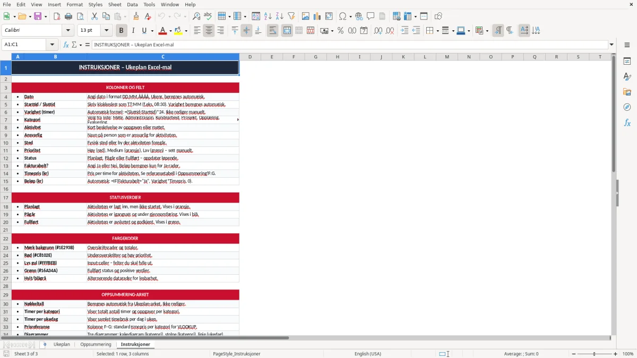Insert a hyperlink icon
The width and height of the screenshot is (637, 358).
coord(359,16)
